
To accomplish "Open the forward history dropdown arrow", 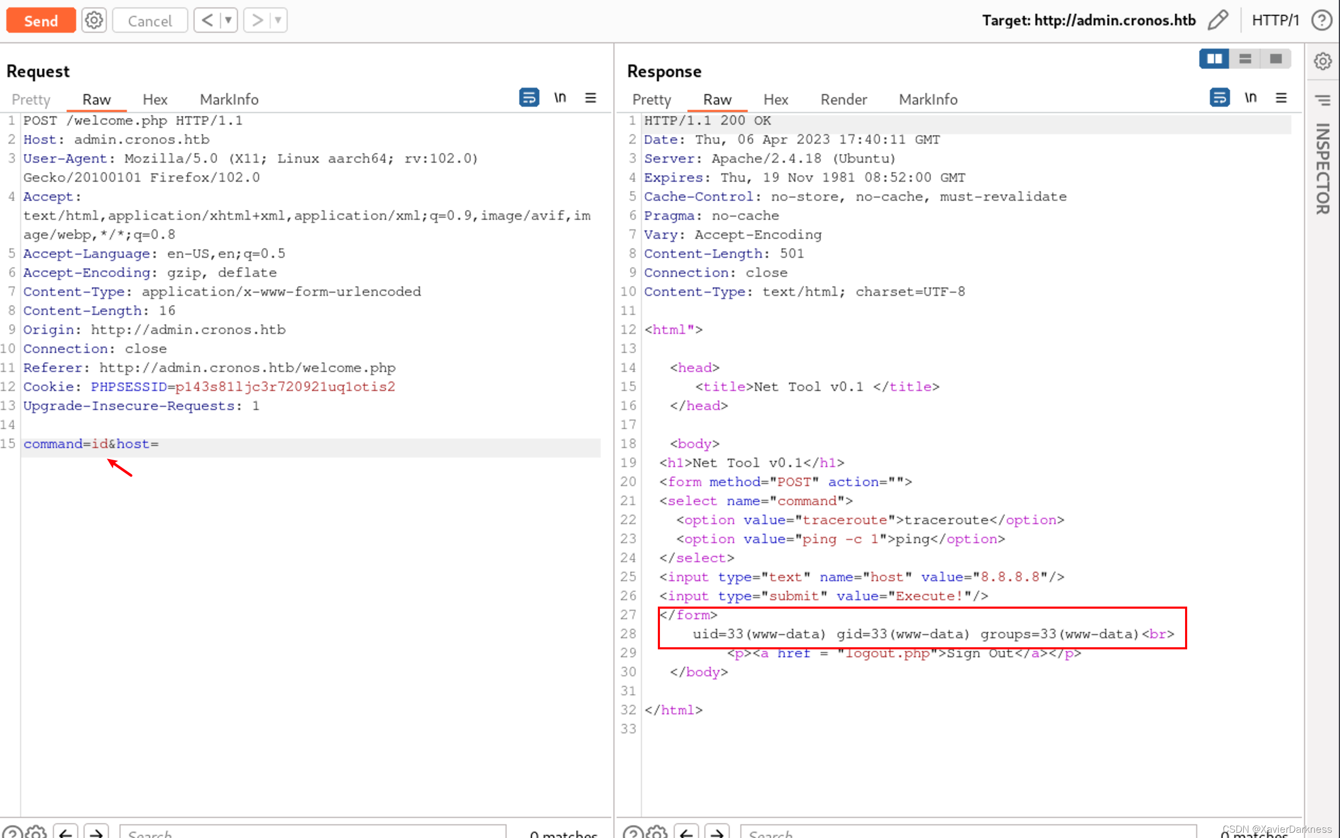I will (278, 21).
